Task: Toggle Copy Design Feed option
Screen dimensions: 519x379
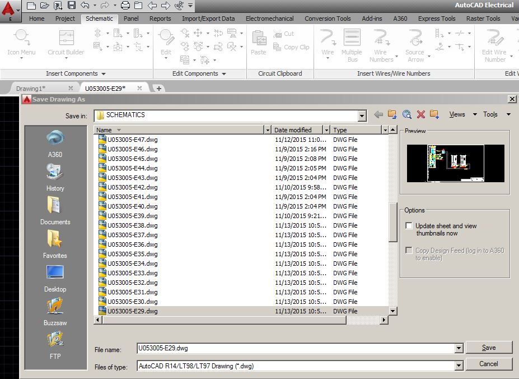Action: [409, 251]
